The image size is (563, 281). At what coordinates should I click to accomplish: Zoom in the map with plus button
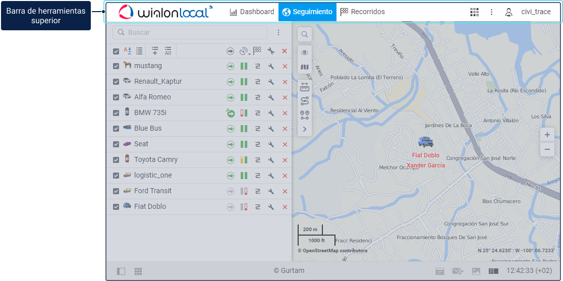547,135
